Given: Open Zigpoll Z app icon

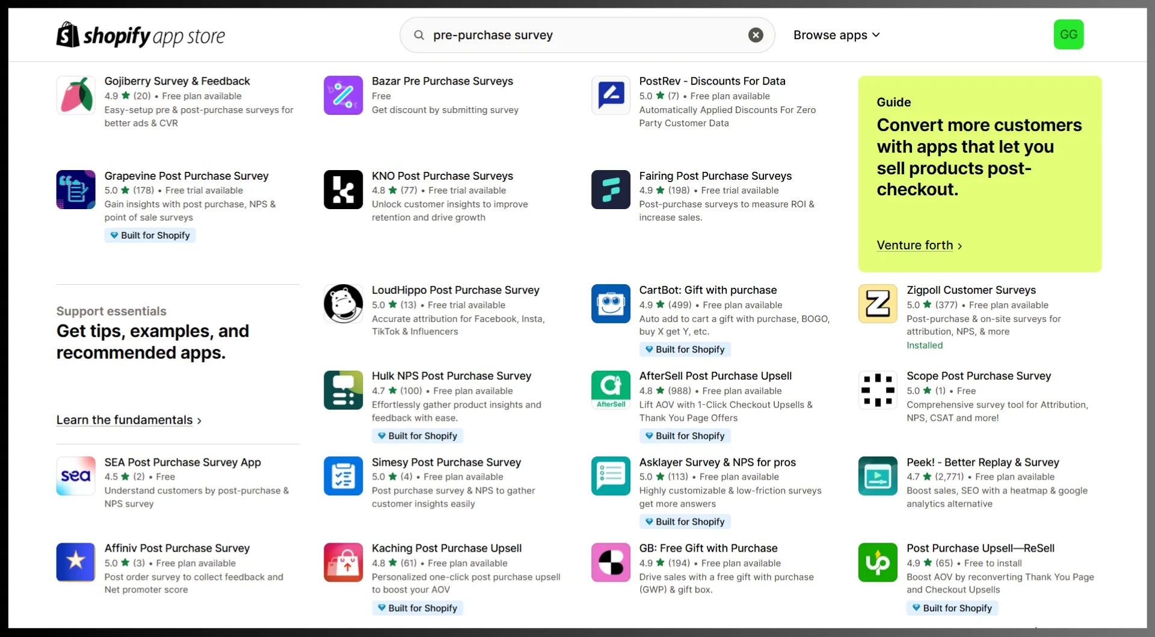Looking at the screenshot, I should [878, 303].
